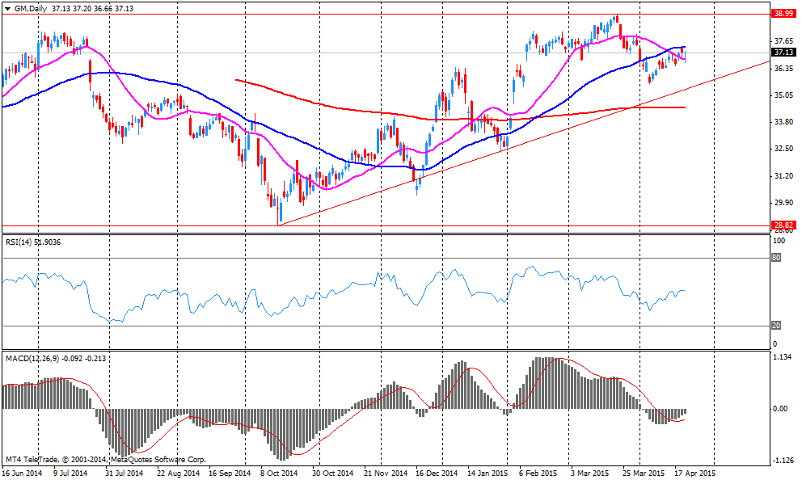Click the 32.50 price scale value

pos(783,149)
